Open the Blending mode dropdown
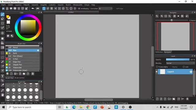 click(x=180, y=63)
